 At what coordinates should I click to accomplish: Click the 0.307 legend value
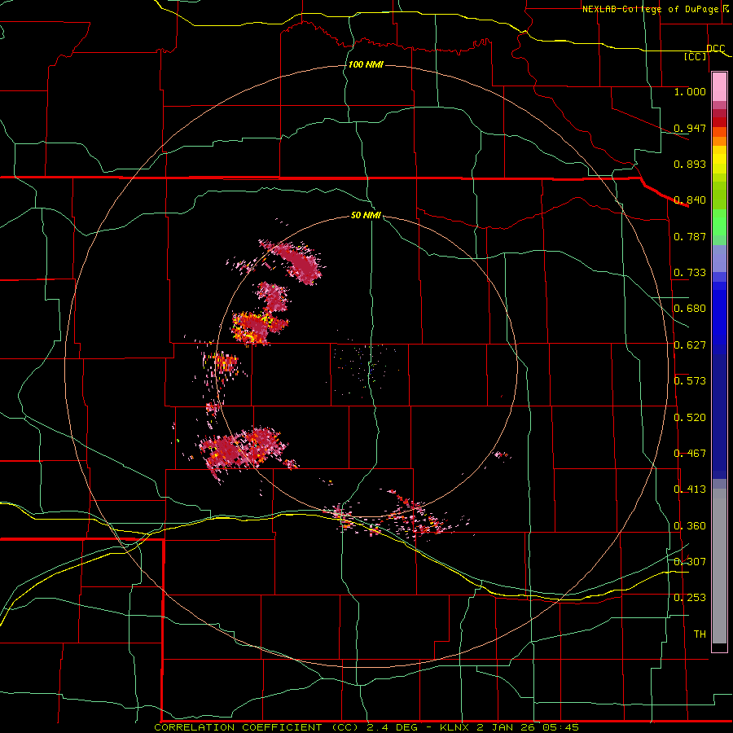[690, 561]
